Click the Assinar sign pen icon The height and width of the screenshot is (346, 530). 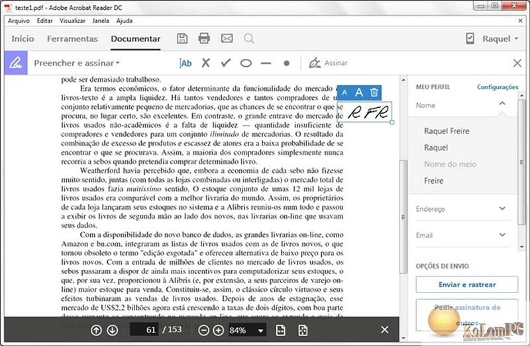(314, 63)
